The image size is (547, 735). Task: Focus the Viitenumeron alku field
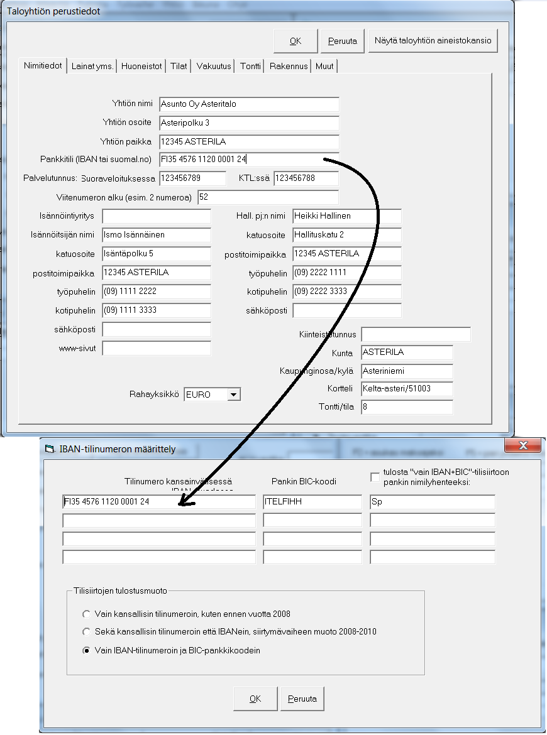pyautogui.click(x=268, y=197)
